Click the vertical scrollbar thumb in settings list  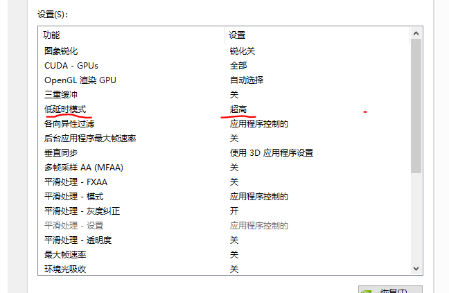coord(416,106)
